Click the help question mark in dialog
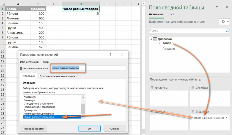Viewport: 232px width, 135px height. click(x=111, y=54)
